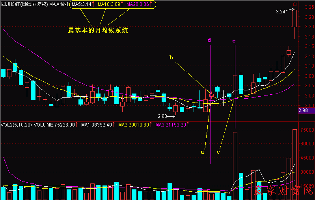Click the 3.20 price axis label

[x=309, y=27]
